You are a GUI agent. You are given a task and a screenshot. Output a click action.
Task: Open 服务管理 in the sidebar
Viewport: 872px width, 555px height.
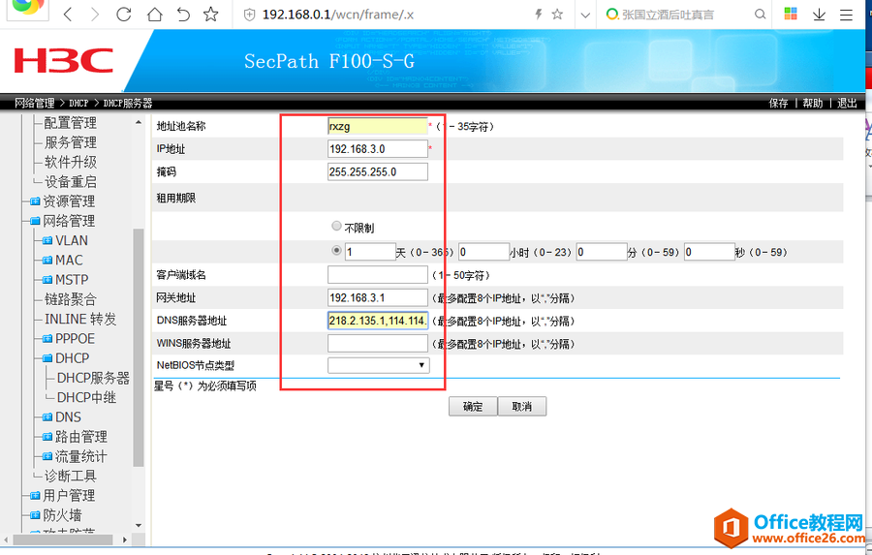pos(70,142)
